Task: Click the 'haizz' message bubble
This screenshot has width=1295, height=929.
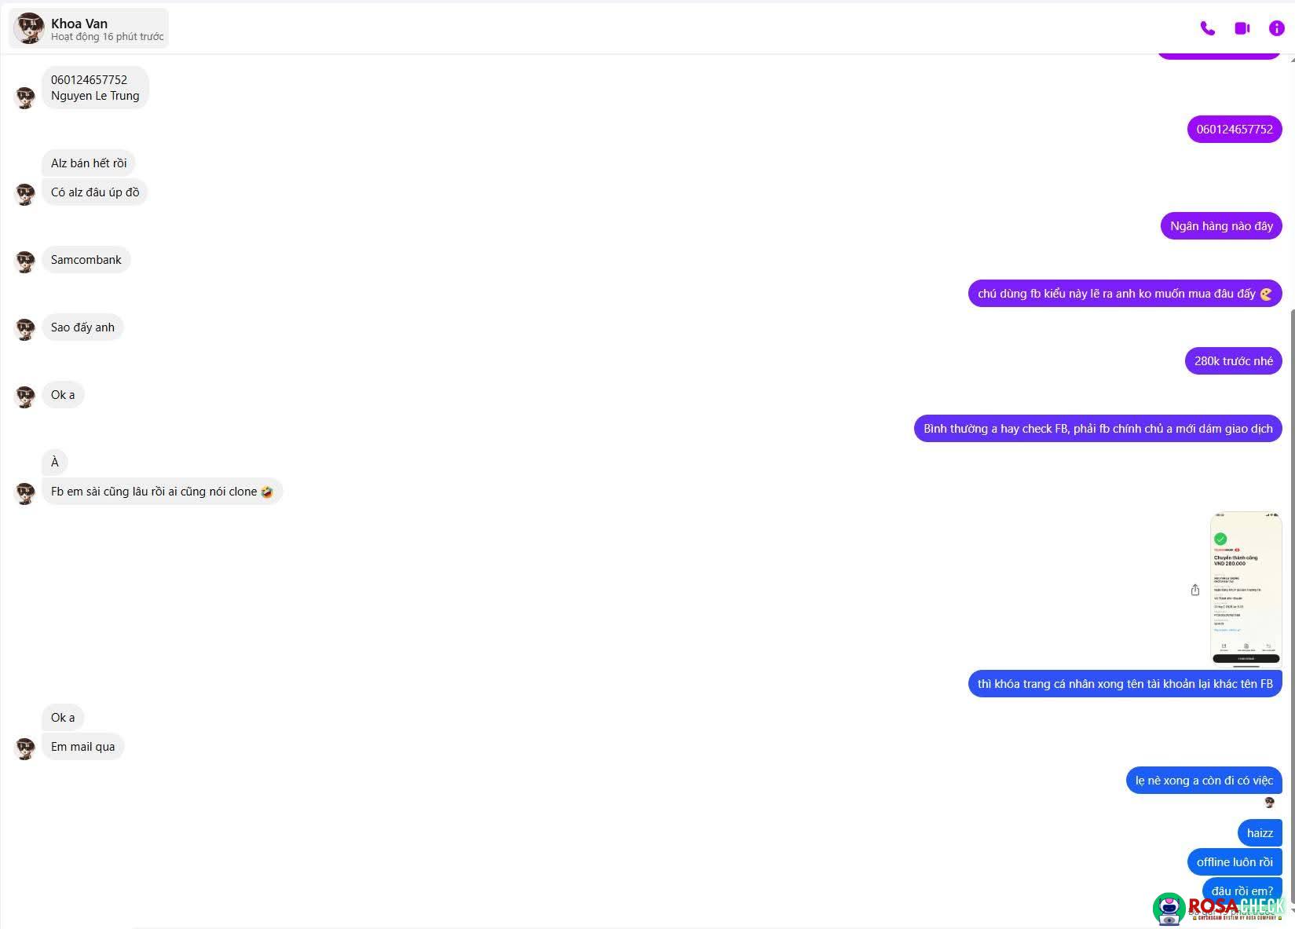Action: click(1259, 833)
